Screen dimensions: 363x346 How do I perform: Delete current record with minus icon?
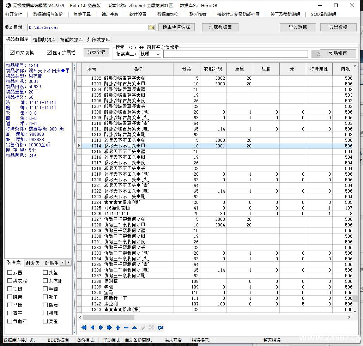pos(126,328)
